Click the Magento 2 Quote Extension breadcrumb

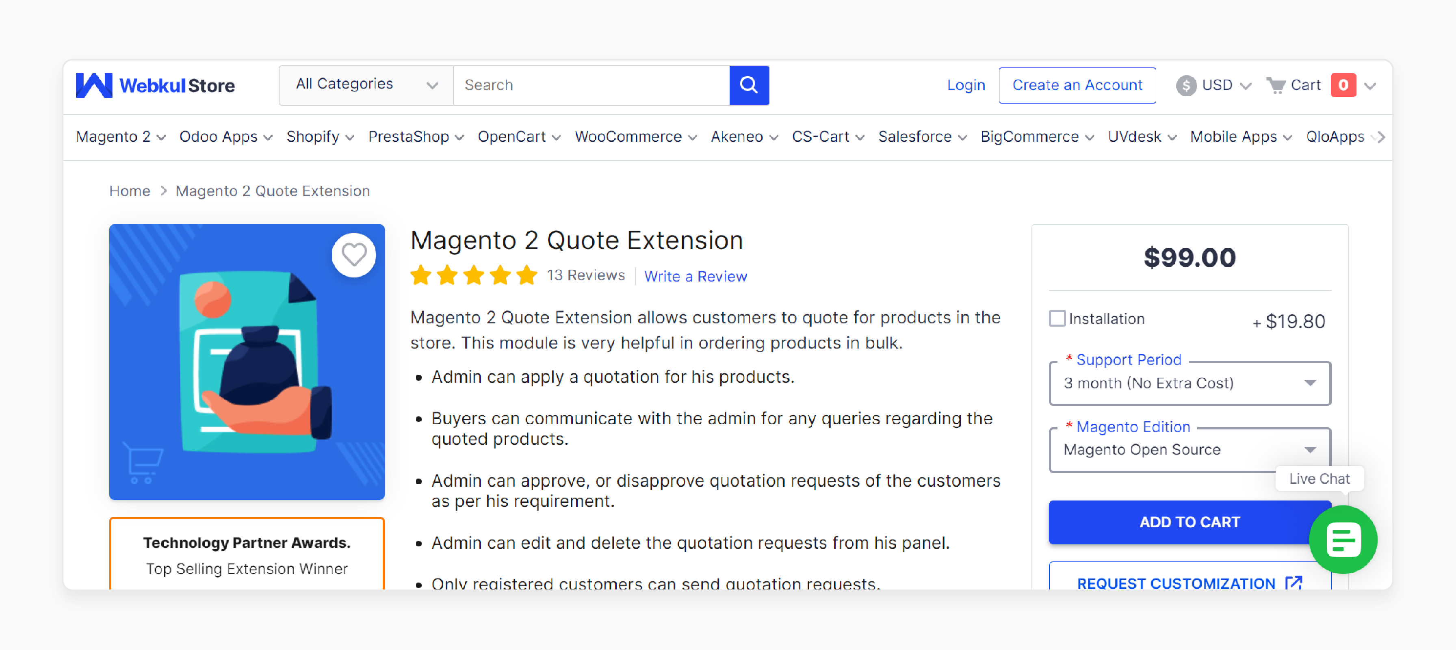pyautogui.click(x=273, y=191)
